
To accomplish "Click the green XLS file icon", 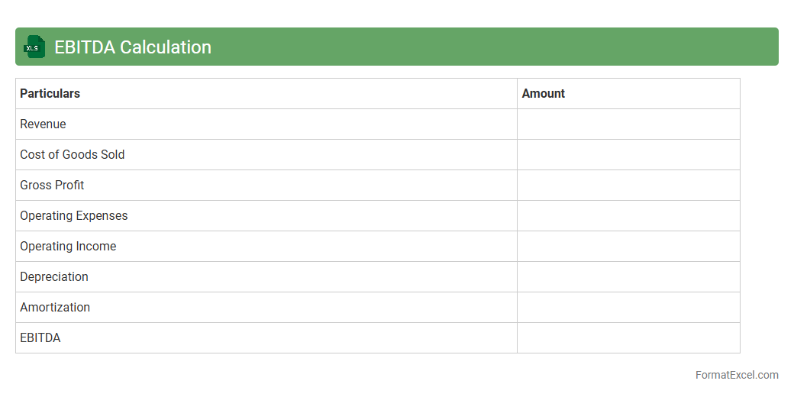I will (x=34, y=47).
